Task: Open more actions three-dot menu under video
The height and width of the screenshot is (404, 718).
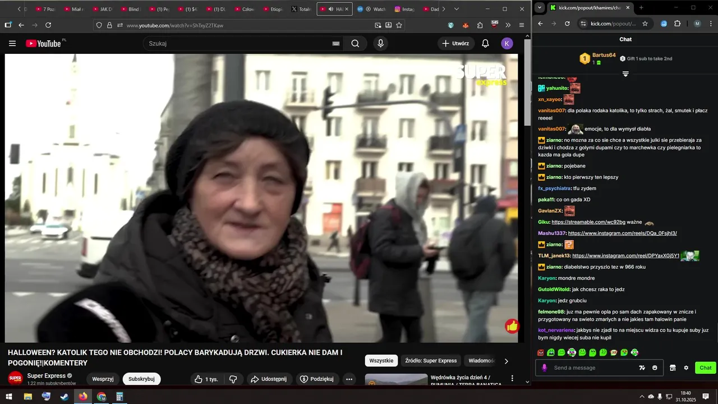Action: tap(349, 379)
